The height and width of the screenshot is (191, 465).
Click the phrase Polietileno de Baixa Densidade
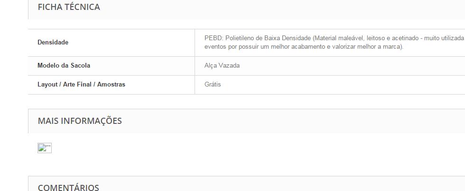coord(268,38)
